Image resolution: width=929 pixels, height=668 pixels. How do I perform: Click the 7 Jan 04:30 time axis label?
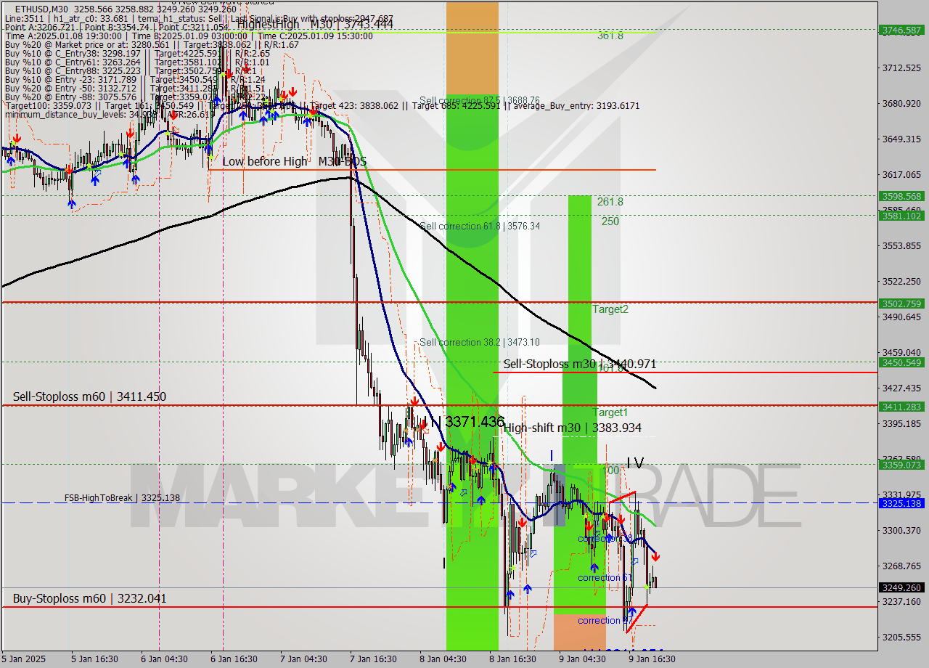click(303, 659)
